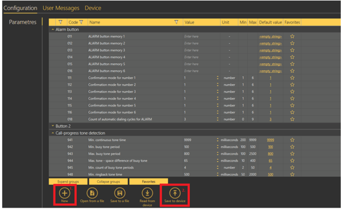Viewport: 341px width, 209px height.
Task: Star Max. tone - space difference row
Action: coord(292,161)
